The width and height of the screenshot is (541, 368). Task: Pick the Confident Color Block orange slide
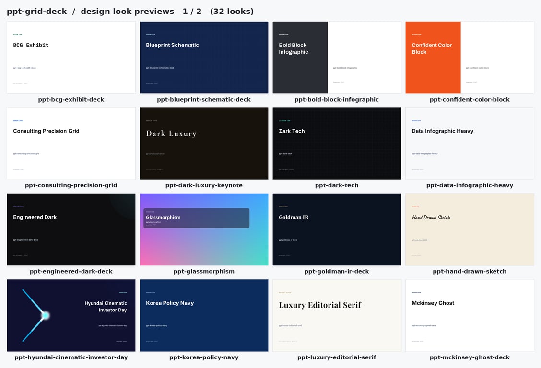click(470, 57)
